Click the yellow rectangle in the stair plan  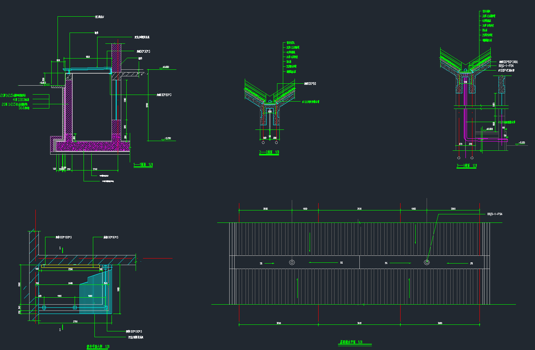[70, 266]
